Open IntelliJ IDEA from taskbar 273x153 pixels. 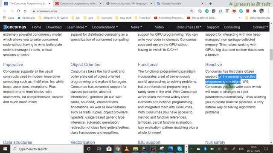pos(144,149)
